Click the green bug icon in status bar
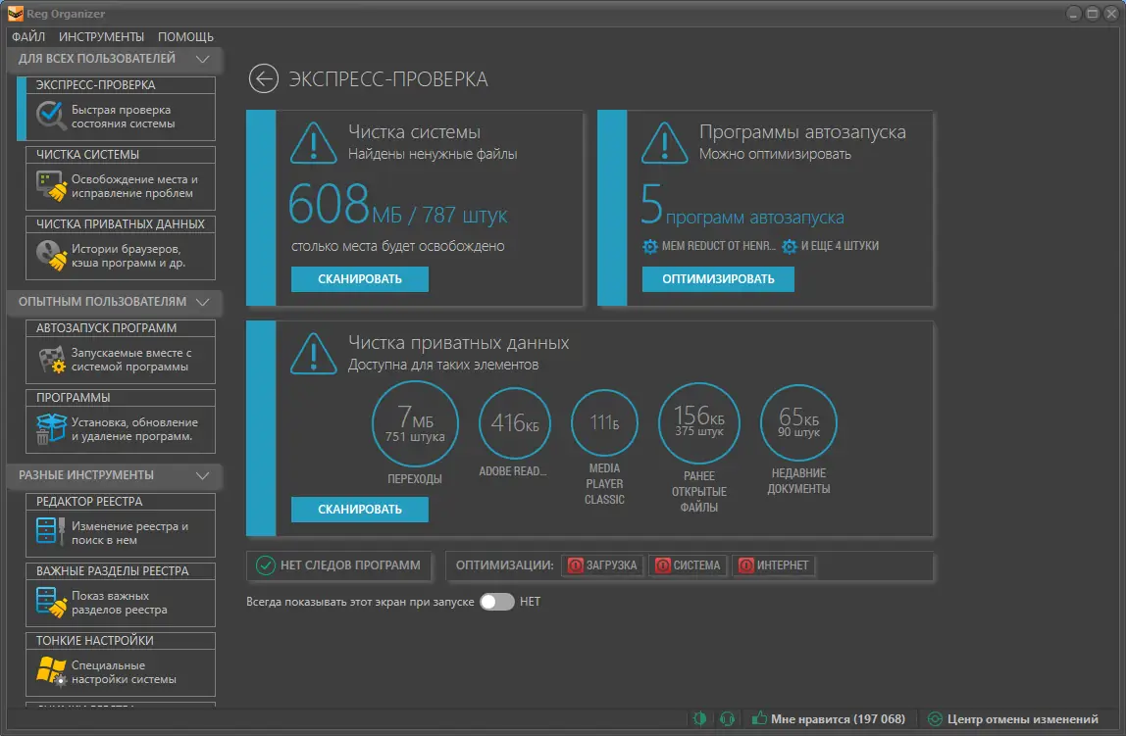The image size is (1126, 736). 699,718
